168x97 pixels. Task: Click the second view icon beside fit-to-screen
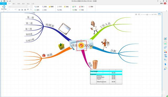pyautogui.click(x=139, y=15)
